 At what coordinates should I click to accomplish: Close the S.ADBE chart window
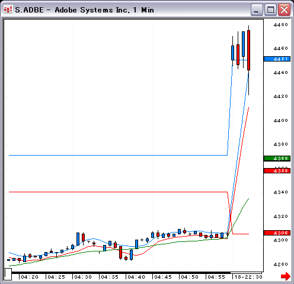coord(284,9)
